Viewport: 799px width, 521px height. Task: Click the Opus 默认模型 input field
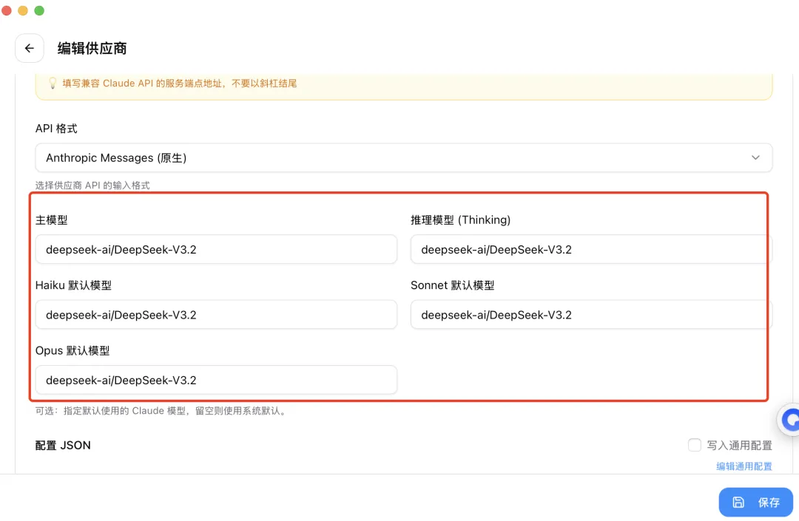click(x=216, y=380)
